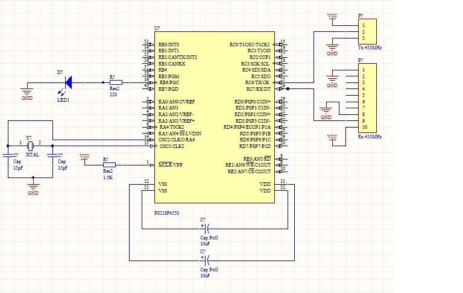
Task: Click the D? designator above the LED
Action: [60, 72]
